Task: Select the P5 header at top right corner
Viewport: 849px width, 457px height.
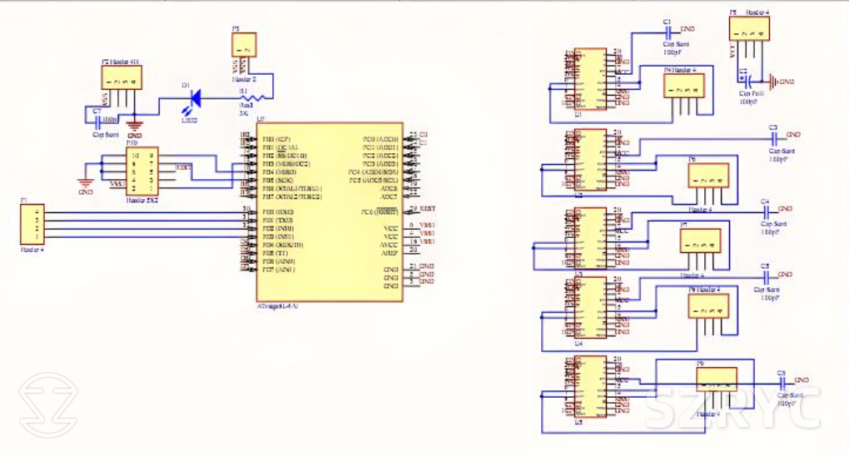Action: pos(749,28)
